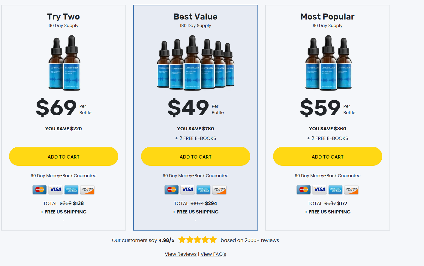Click the $69 per bottle price
Image resolution: width=424 pixels, height=266 pixels.
tap(56, 108)
